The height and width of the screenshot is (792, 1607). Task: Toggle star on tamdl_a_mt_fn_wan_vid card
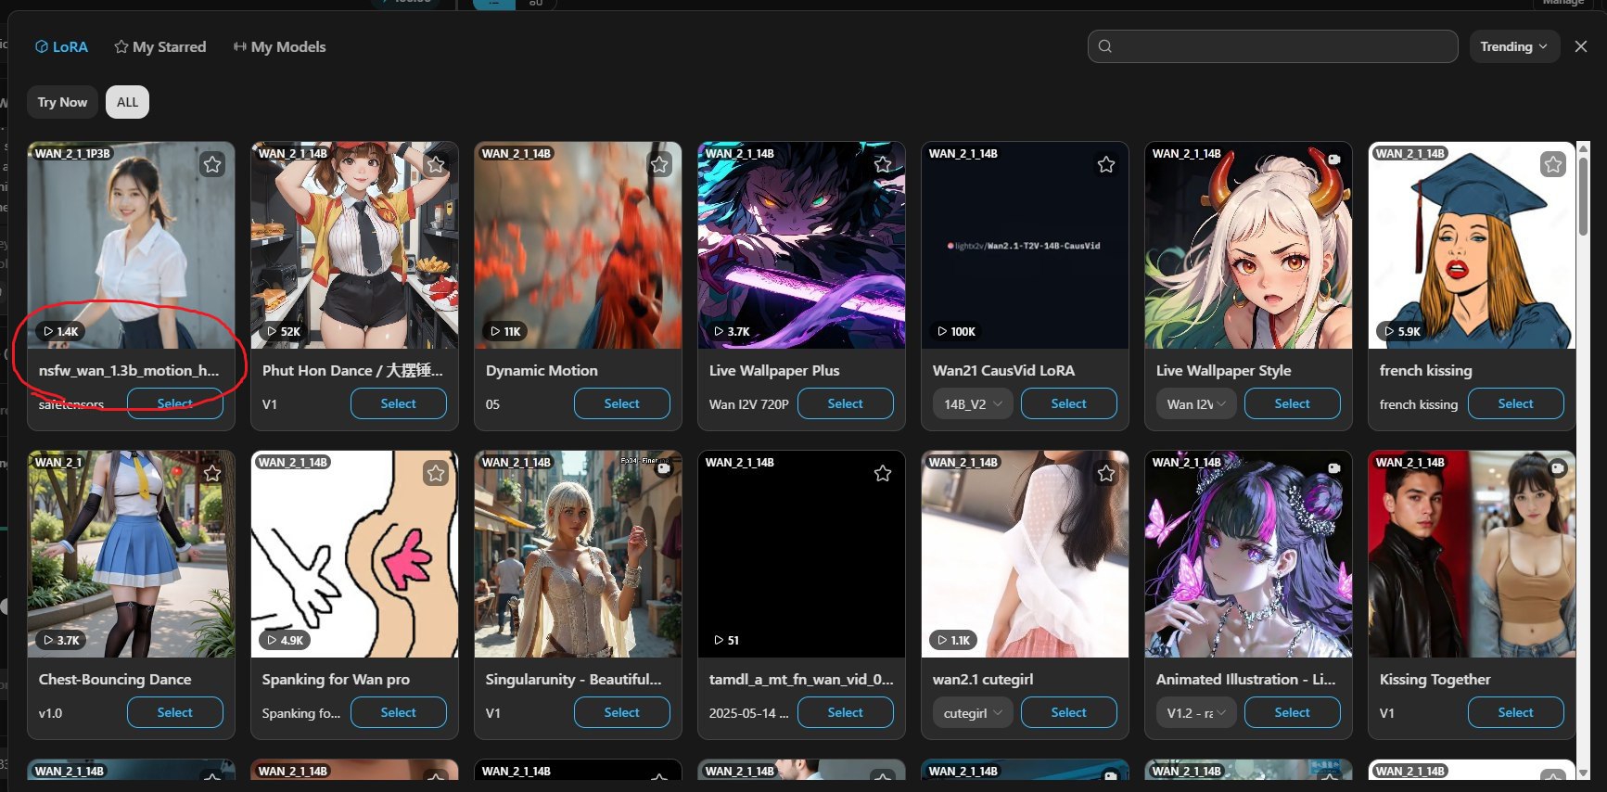883,474
